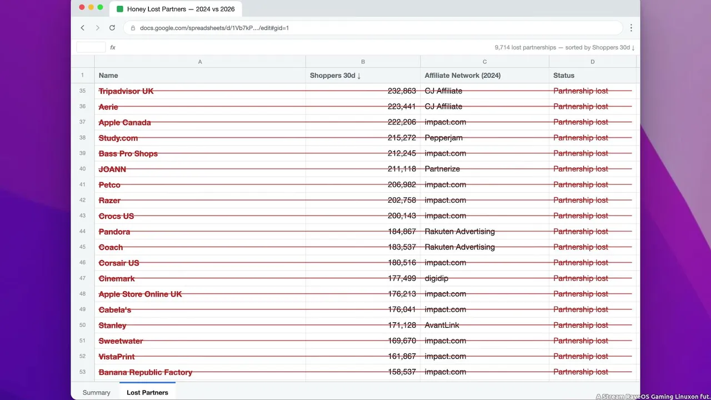Screen dimensions: 711x400
Task: Click the 215,272 shoppers value
Action: click(x=402, y=138)
